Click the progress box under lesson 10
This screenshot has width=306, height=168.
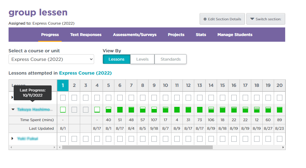pos(165,109)
